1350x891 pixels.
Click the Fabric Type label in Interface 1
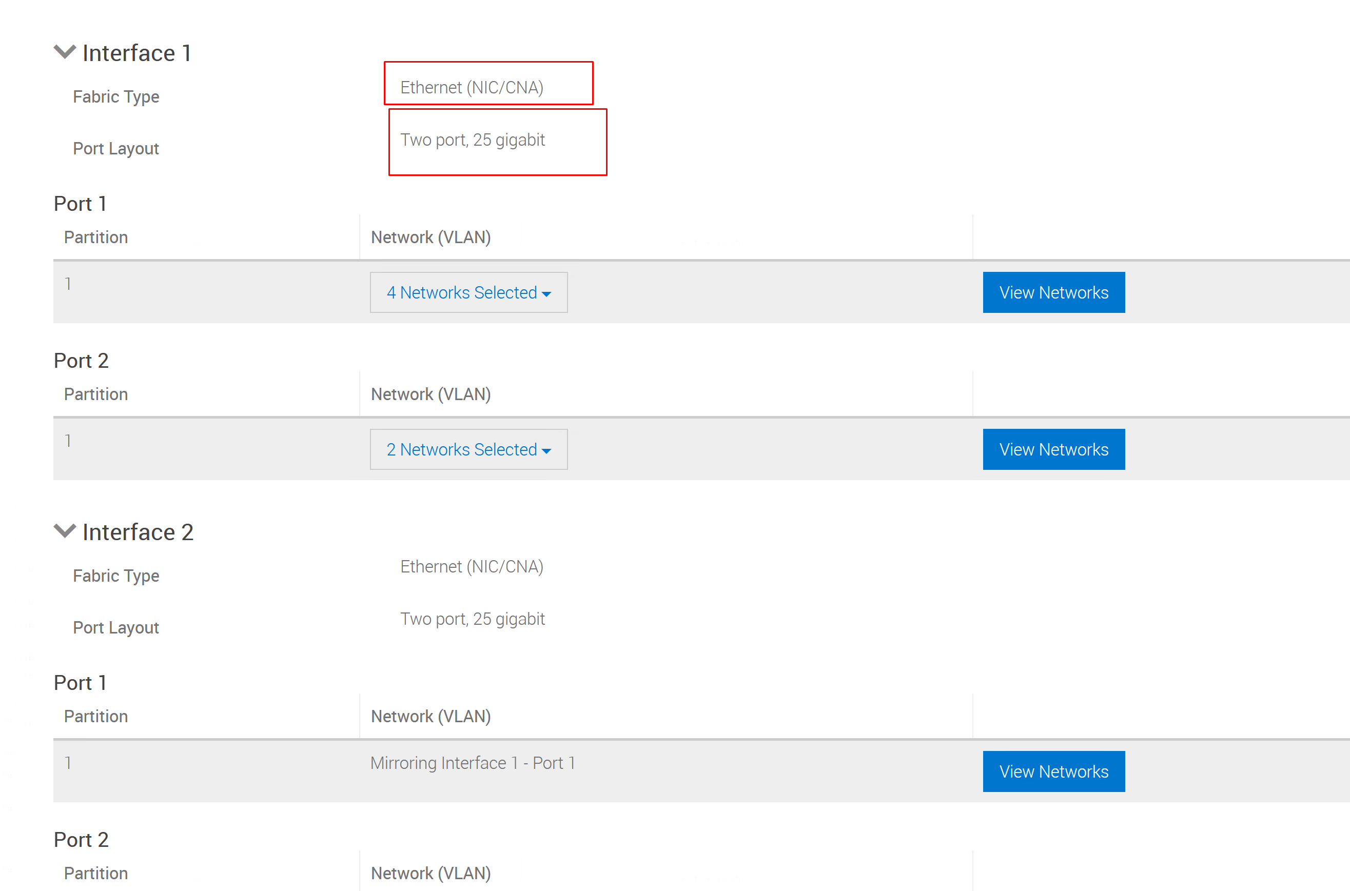coord(116,96)
